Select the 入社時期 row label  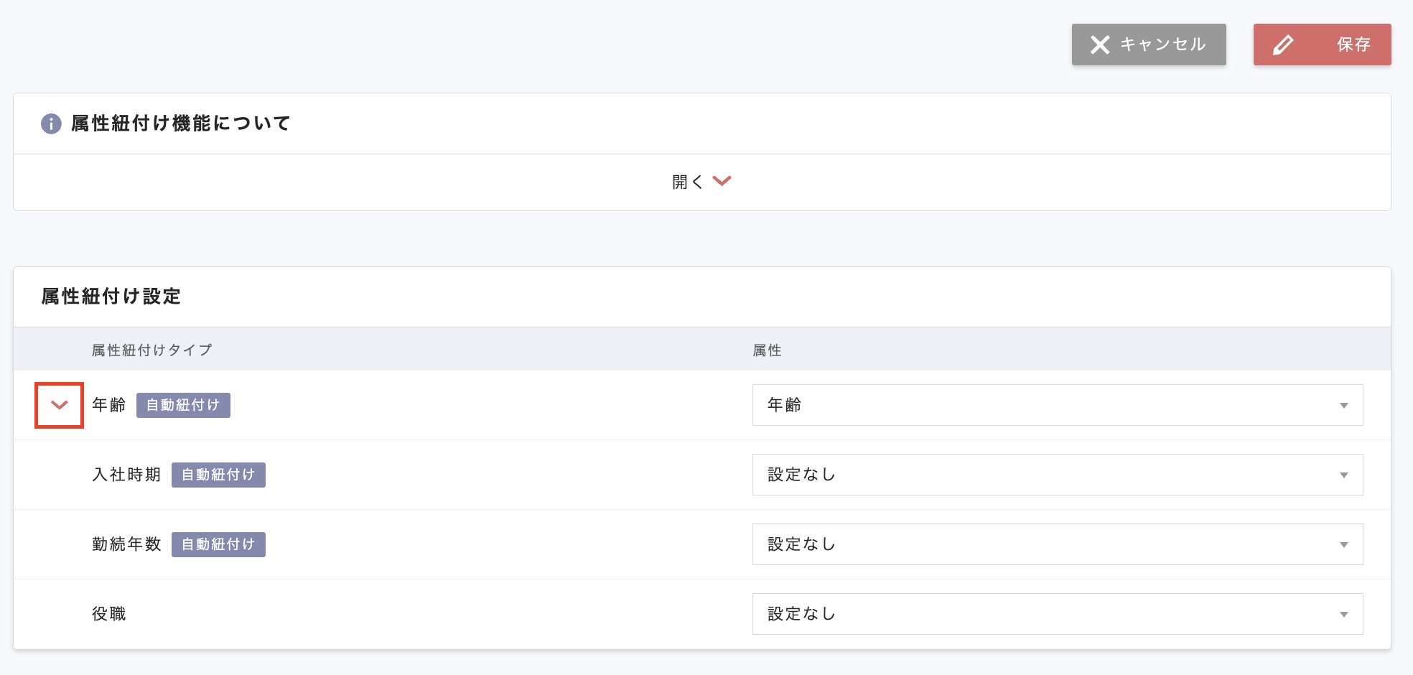click(126, 475)
